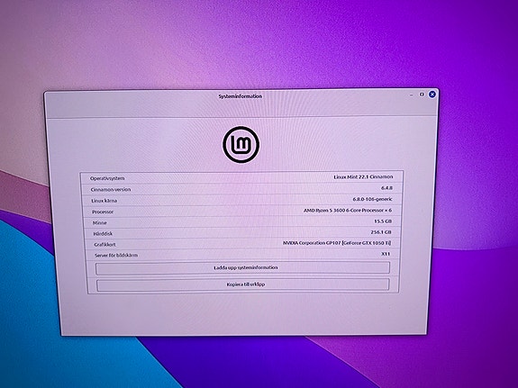
Task: Minimize the Systeminformation window
Action: click(412, 95)
